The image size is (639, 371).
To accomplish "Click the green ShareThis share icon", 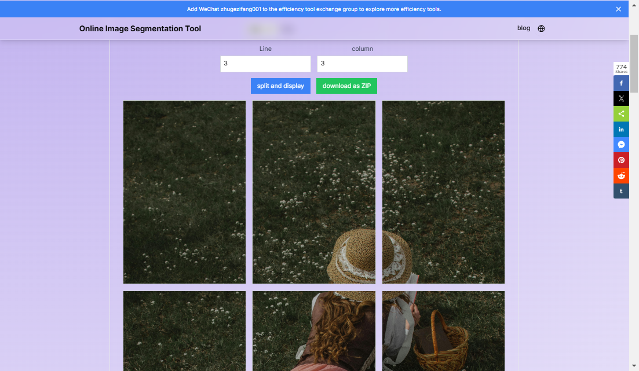I will [x=621, y=114].
